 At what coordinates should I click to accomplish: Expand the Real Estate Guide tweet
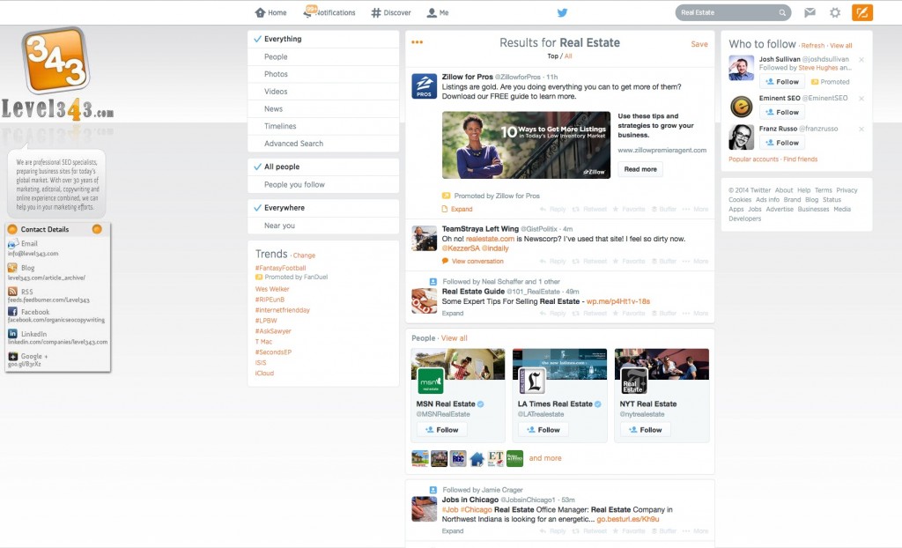tap(453, 313)
